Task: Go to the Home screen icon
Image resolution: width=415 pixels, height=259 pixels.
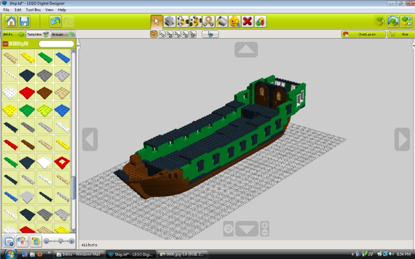Action: 11,21
